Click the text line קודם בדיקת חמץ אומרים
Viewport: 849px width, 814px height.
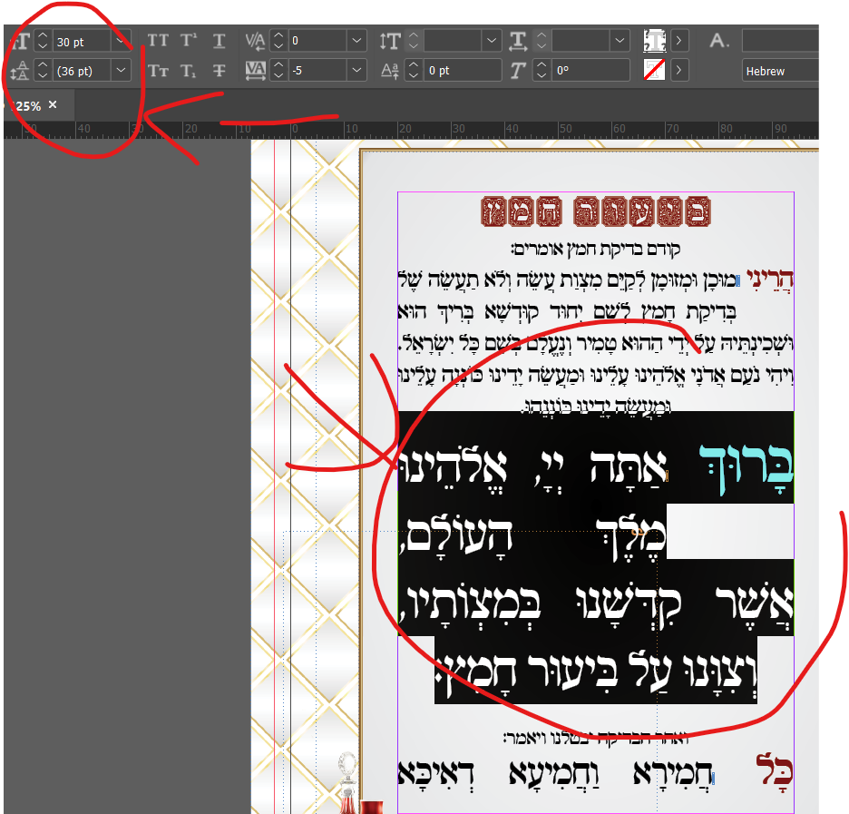click(x=596, y=250)
